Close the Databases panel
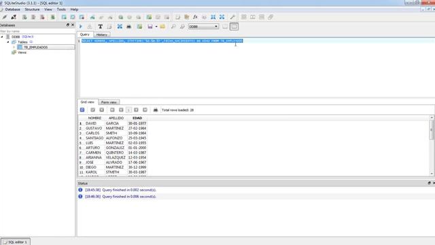Screen dimensions: 435x245 (73, 25)
